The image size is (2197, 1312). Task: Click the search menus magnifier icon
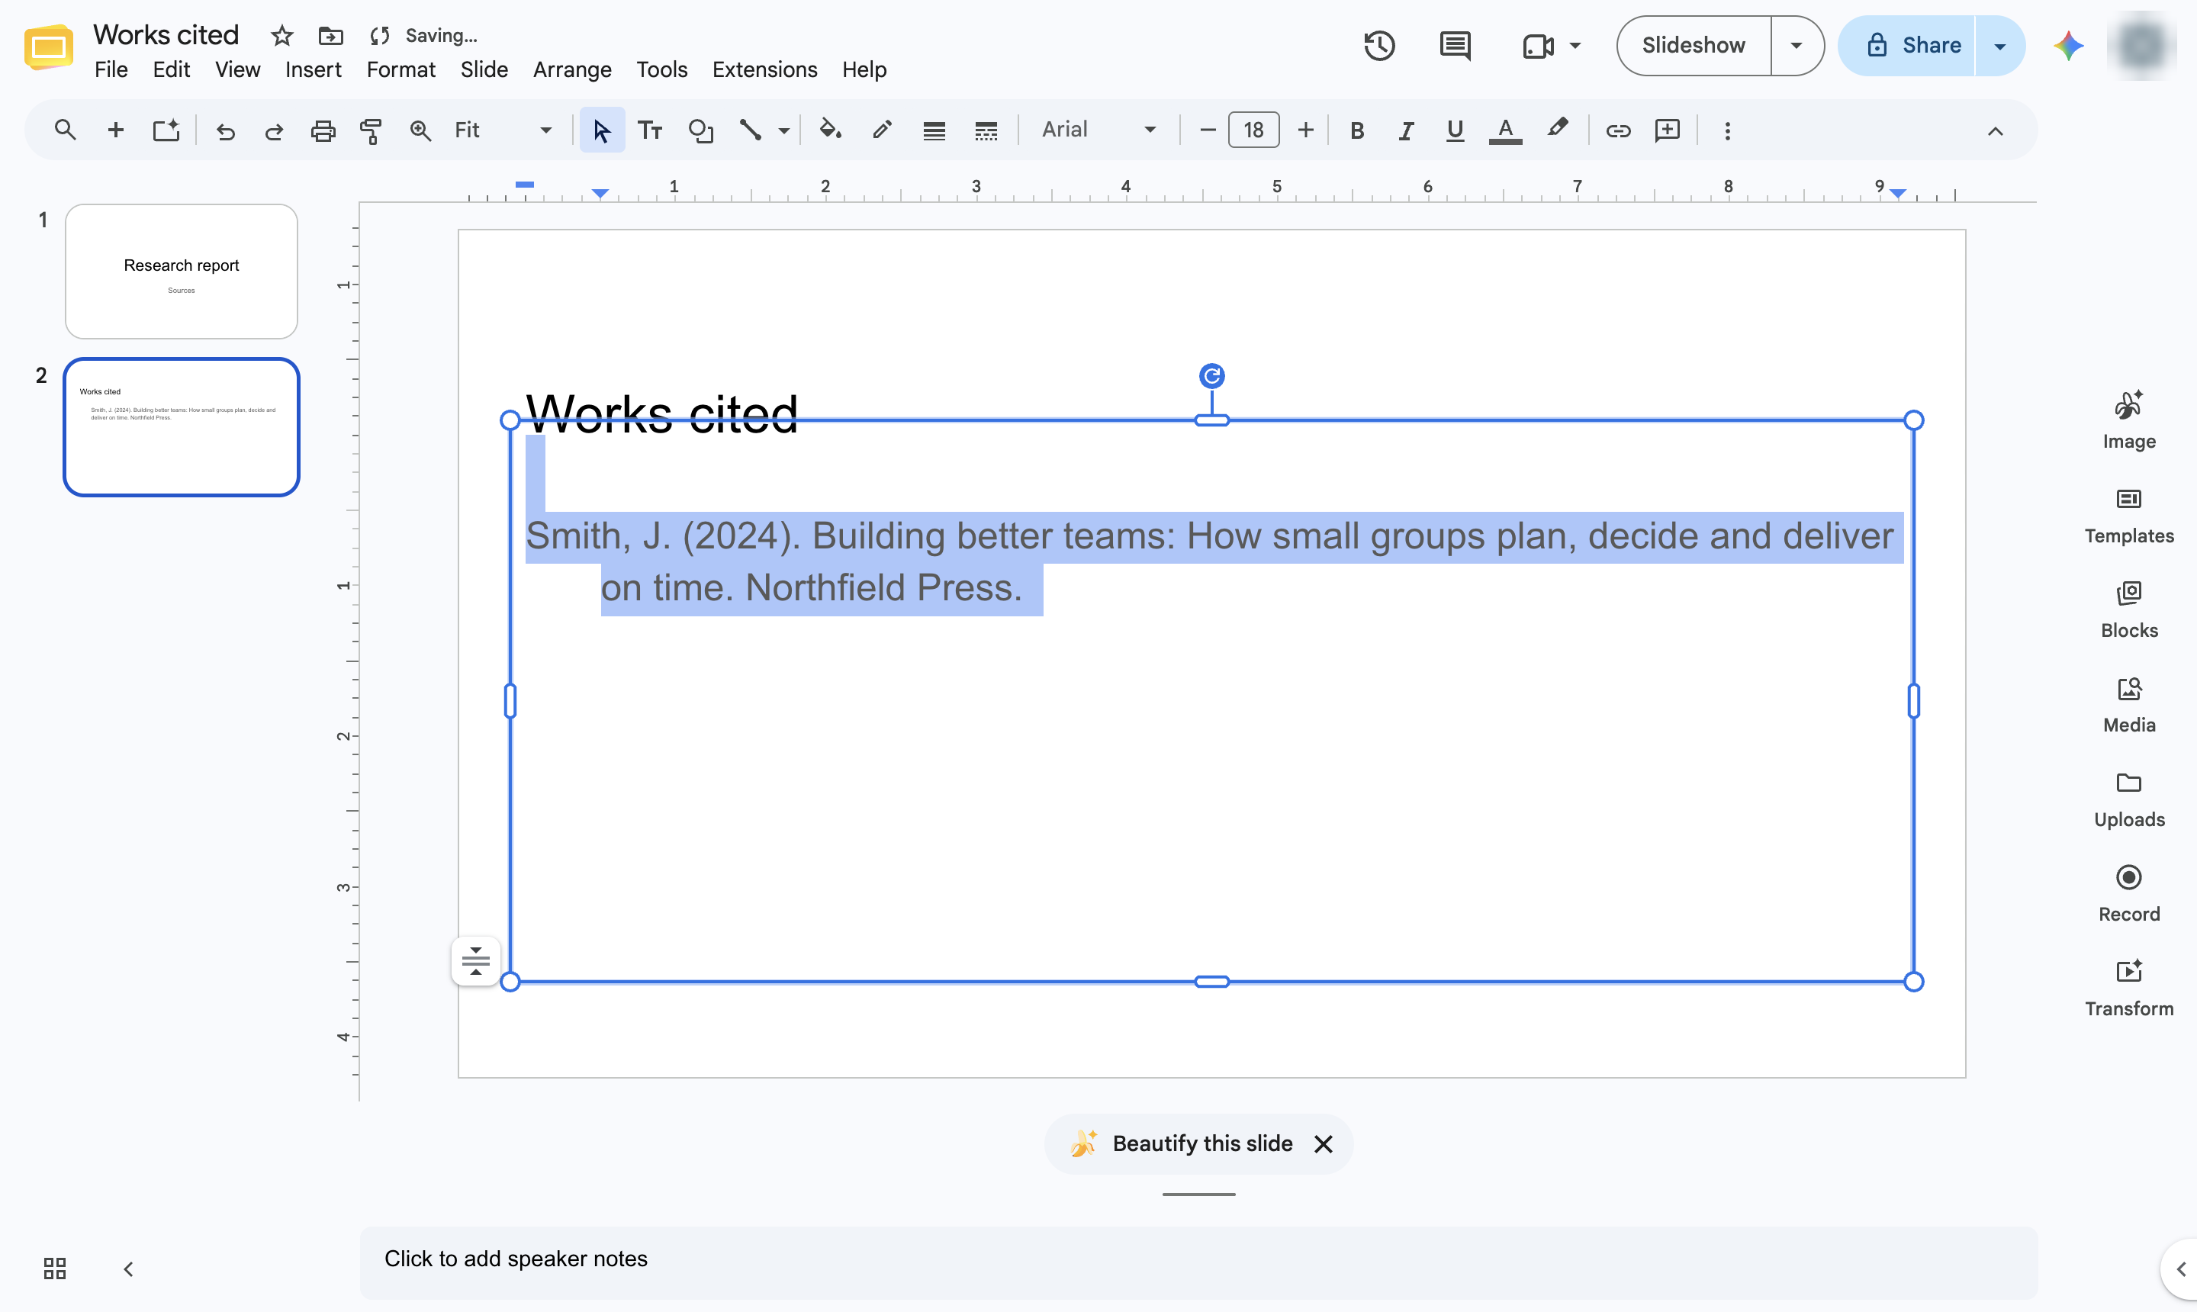click(x=65, y=130)
